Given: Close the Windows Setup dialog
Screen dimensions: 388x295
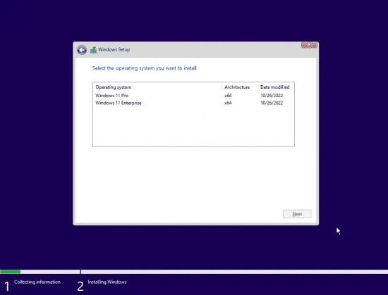Looking at the screenshot, I should (x=309, y=45).
